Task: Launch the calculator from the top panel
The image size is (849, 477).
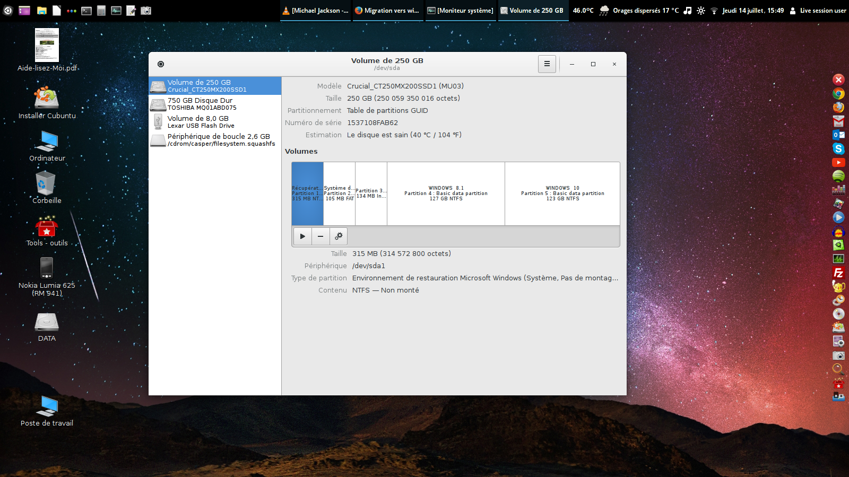Action: coord(101,11)
